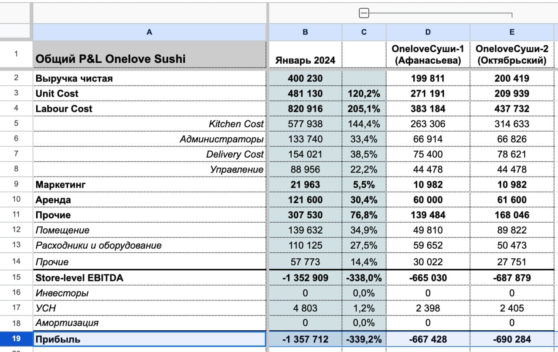Viewport: 558px width, 352px height.
Task: Collapse the column group with the minus button
Action: tap(364, 14)
